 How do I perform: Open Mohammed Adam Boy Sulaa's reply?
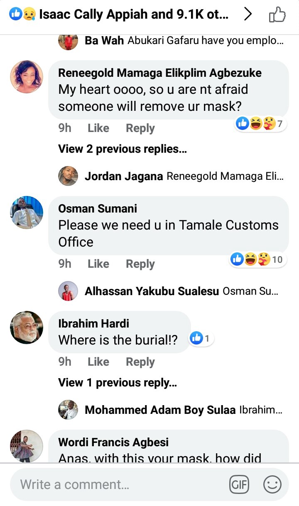[x=170, y=410]
